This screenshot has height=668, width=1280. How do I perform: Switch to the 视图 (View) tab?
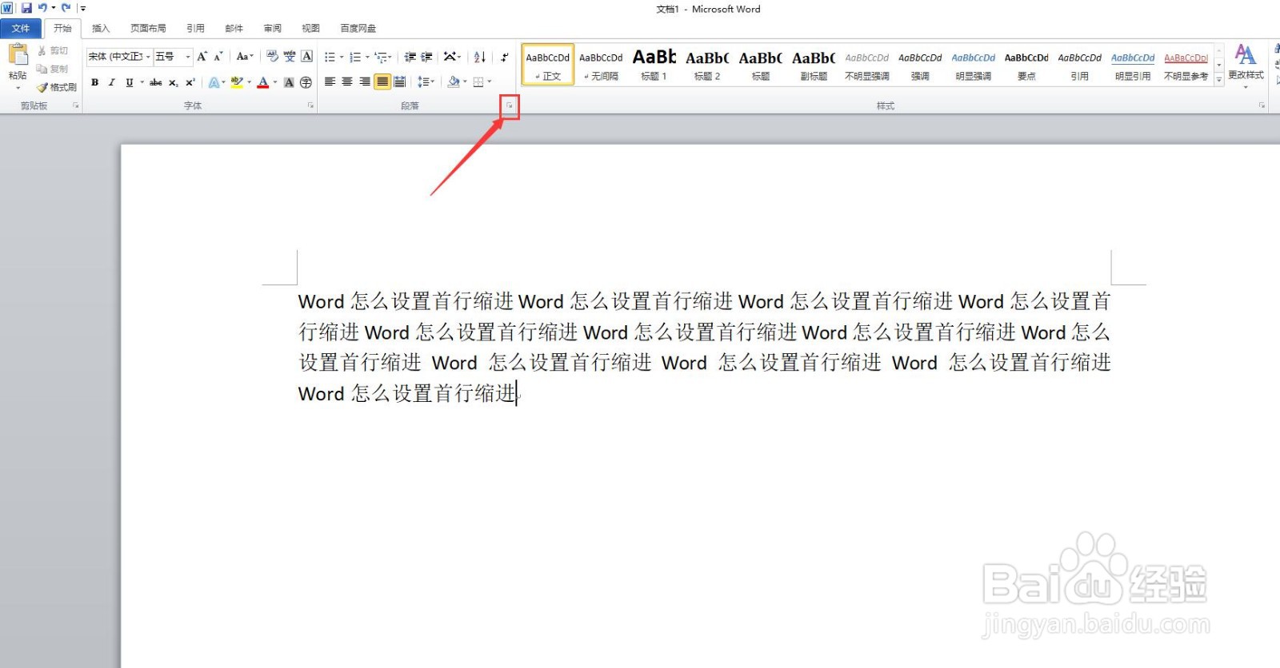pos(310,28)
